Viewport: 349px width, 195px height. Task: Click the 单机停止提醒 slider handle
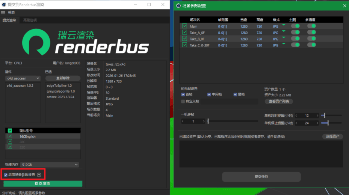328,123
